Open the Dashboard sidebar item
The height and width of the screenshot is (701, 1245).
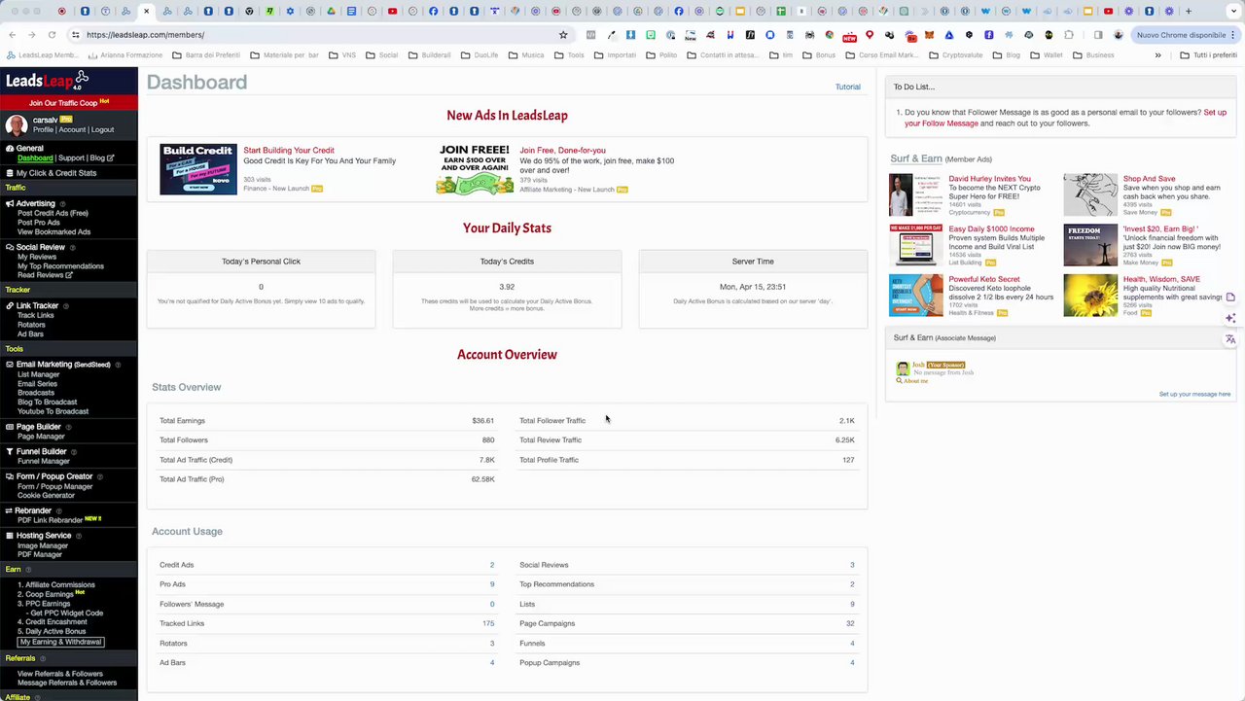click(35, 158)
